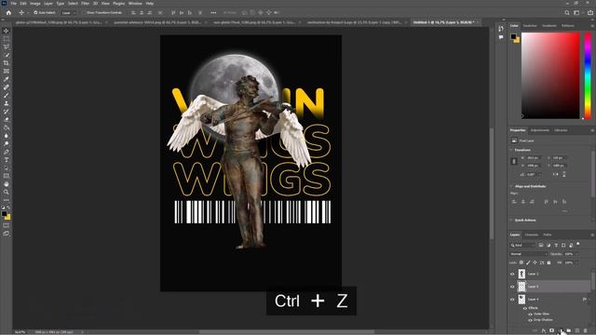Collapse Layer 4 effects list arrow
This screenshot has height=335, width=596.
click(589, 300)
